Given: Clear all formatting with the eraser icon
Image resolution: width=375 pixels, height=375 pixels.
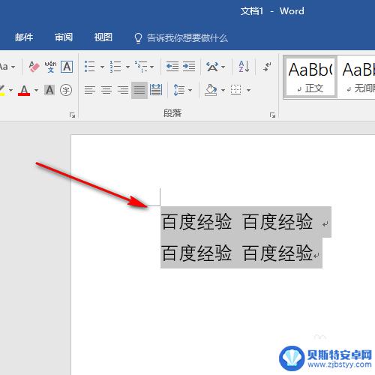Looking at the screenshot, I should [x=34, y=67].
